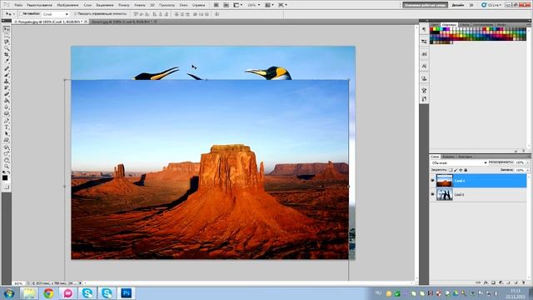This screenshot has width=533, height=300.
Task: Toggle the Автовыбор checkbox
Action: (21, 14)
